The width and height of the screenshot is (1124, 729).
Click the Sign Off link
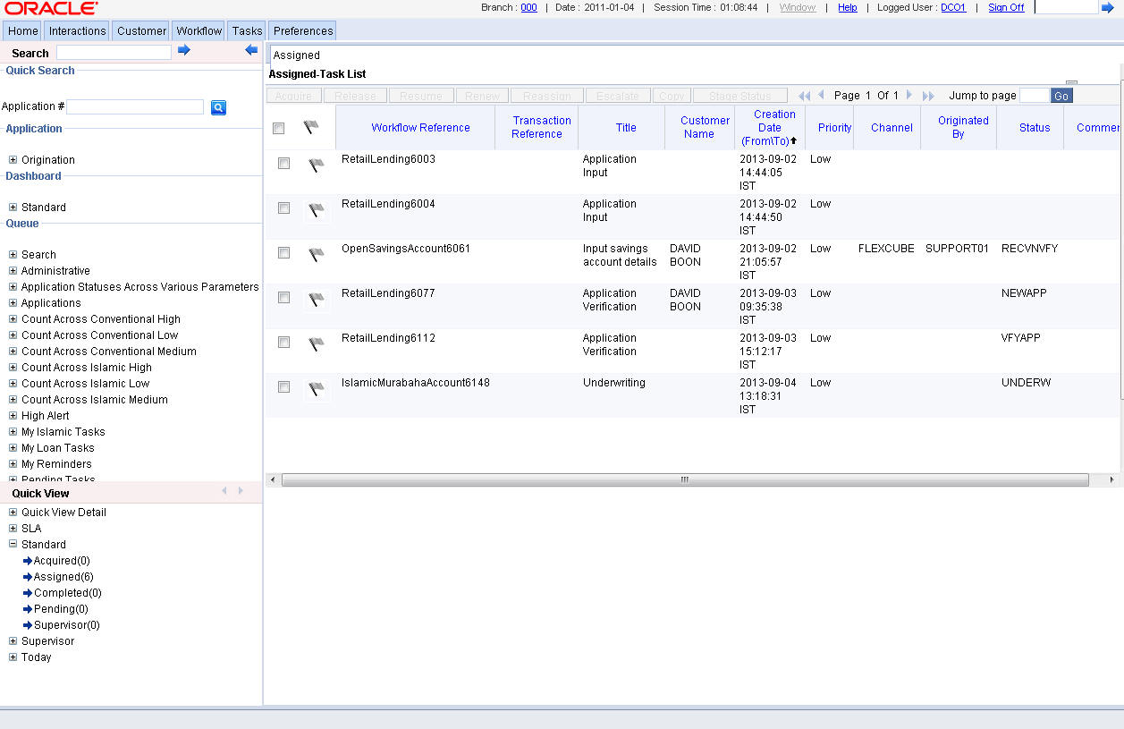tap(1006, 7)
